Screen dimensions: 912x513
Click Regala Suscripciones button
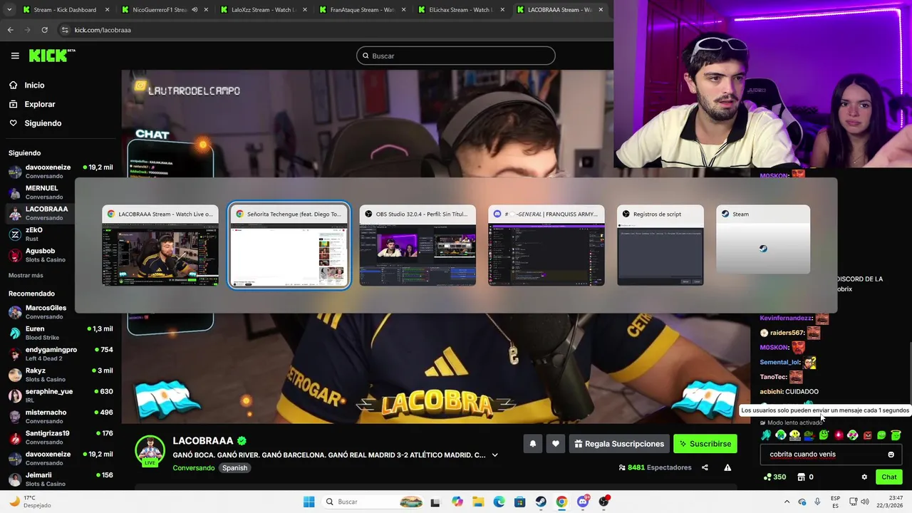coord(619,444)
